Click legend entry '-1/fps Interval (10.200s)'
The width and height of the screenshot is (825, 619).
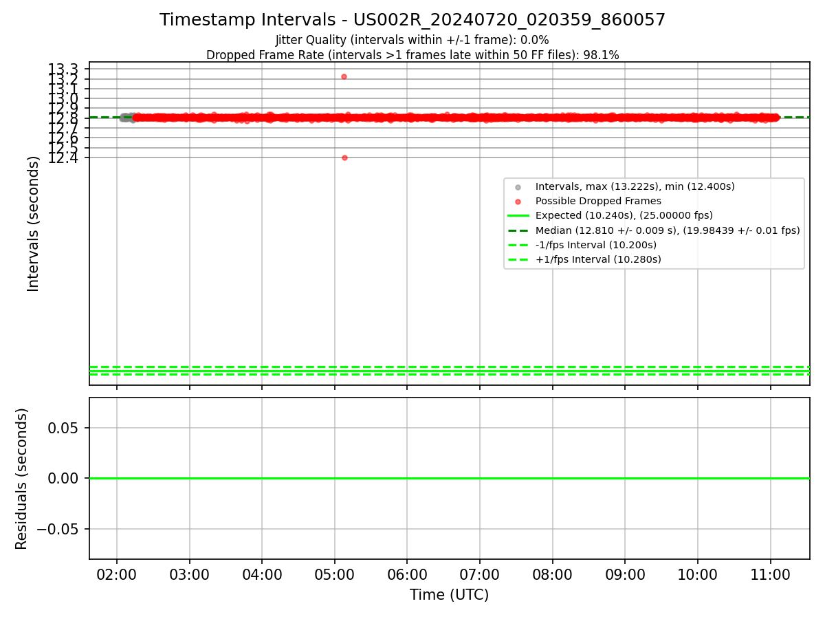[x=596, y=245]
